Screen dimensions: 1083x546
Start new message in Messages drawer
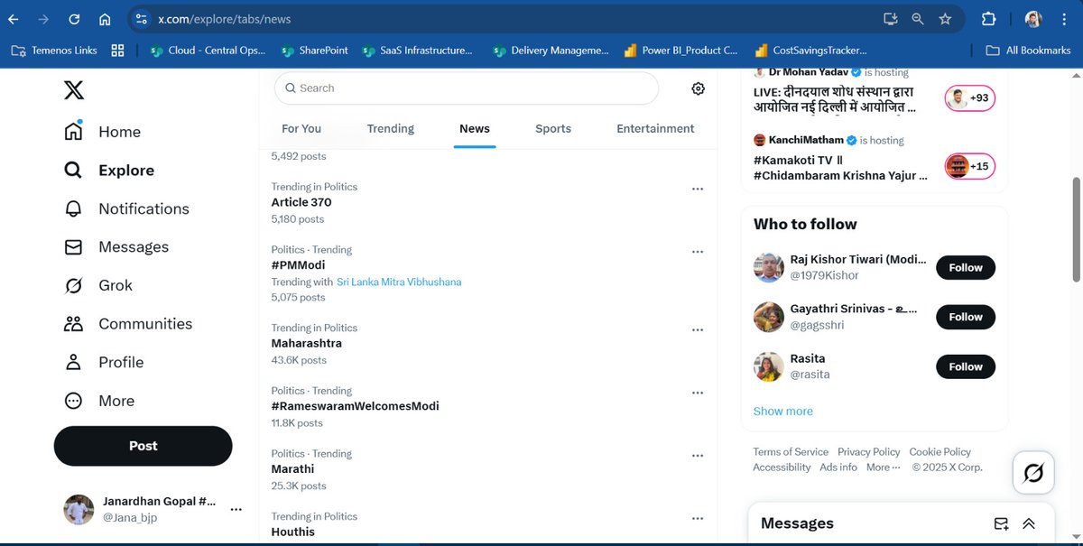1001,523
